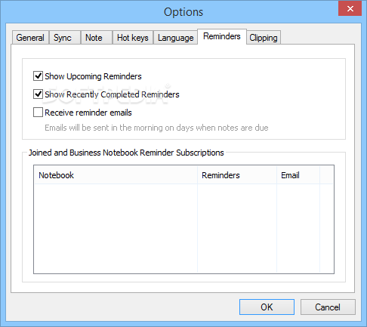Switch to the Clipping tab

coord(264,38)
